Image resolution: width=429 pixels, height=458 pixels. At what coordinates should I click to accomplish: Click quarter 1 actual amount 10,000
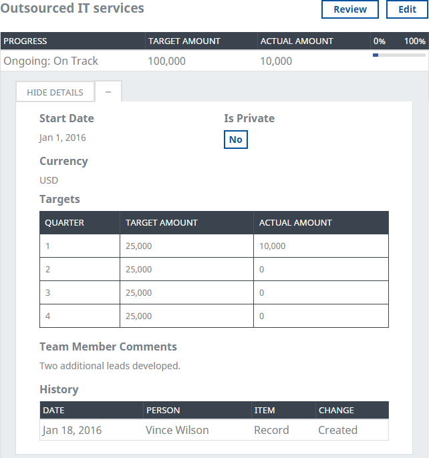click(272, 246)
